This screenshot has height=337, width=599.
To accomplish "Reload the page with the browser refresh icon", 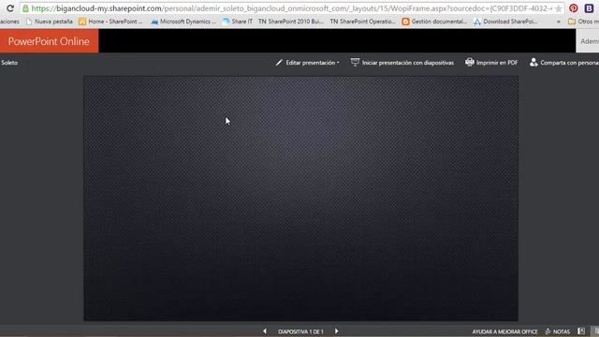I will pos(10,8).
